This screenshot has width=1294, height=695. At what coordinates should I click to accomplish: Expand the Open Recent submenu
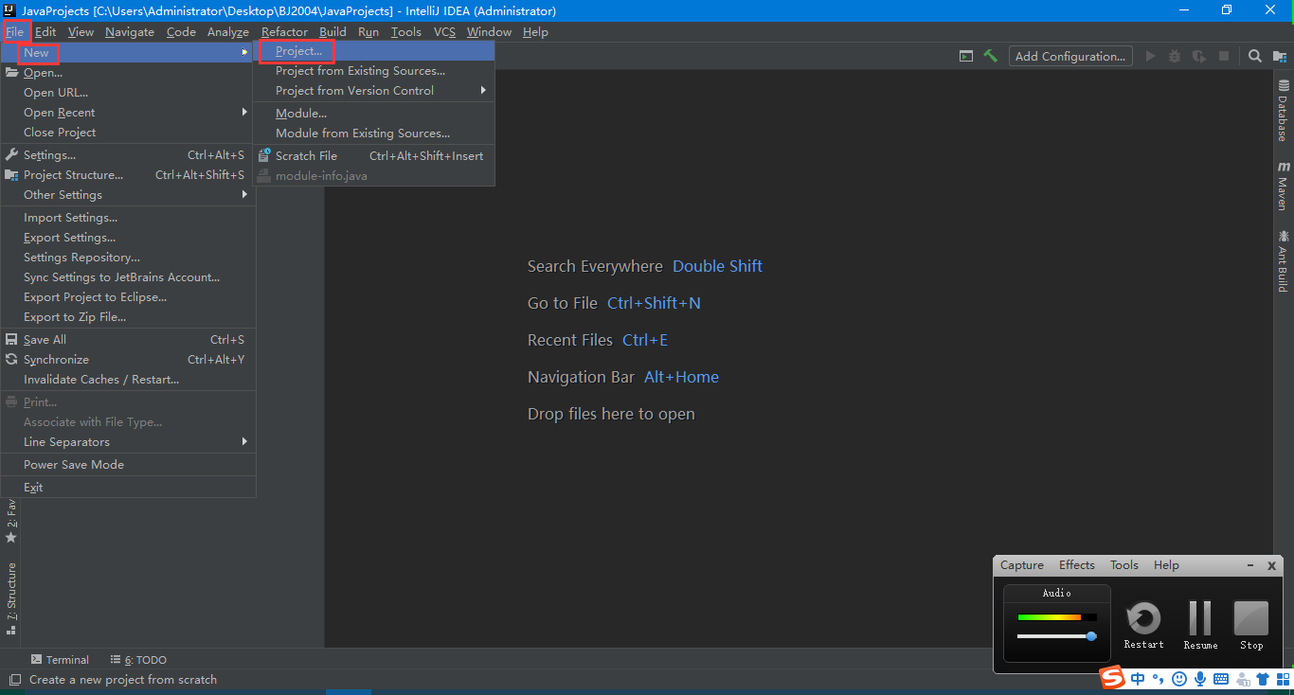pyautogui.click(x=128, y=113)
